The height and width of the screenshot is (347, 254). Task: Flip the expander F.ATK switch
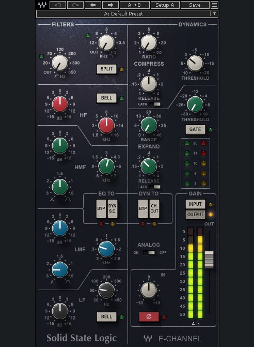(x=154, y=187)
